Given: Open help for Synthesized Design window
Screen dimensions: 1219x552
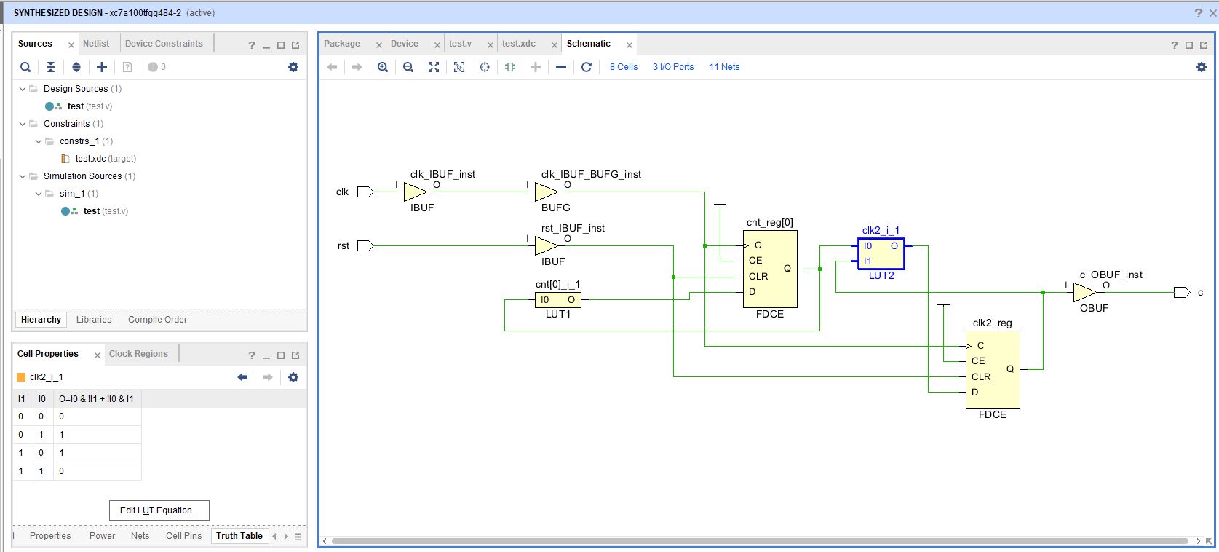Looking at the screenshot, I should click(x=1199, y=13).
